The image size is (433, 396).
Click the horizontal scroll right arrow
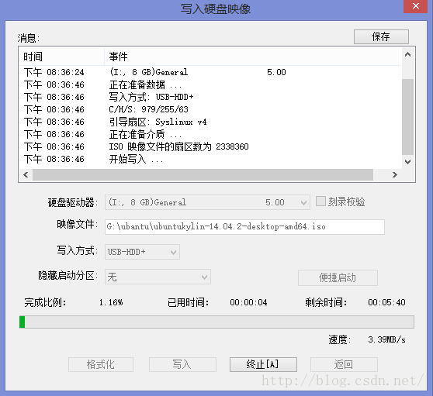tap(395, 175)
